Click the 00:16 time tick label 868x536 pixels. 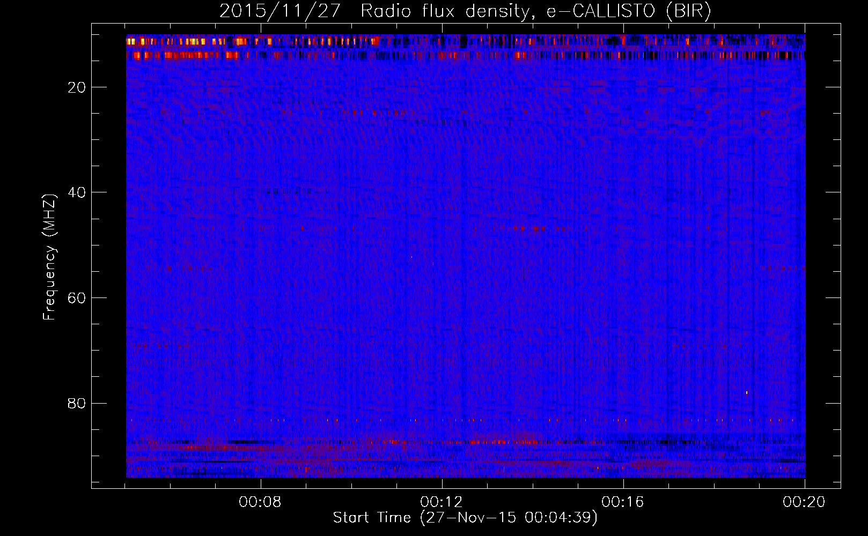623,502
